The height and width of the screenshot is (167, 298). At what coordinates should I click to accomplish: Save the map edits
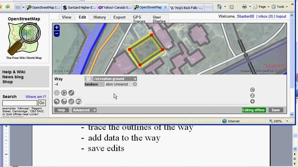(276, 110)
